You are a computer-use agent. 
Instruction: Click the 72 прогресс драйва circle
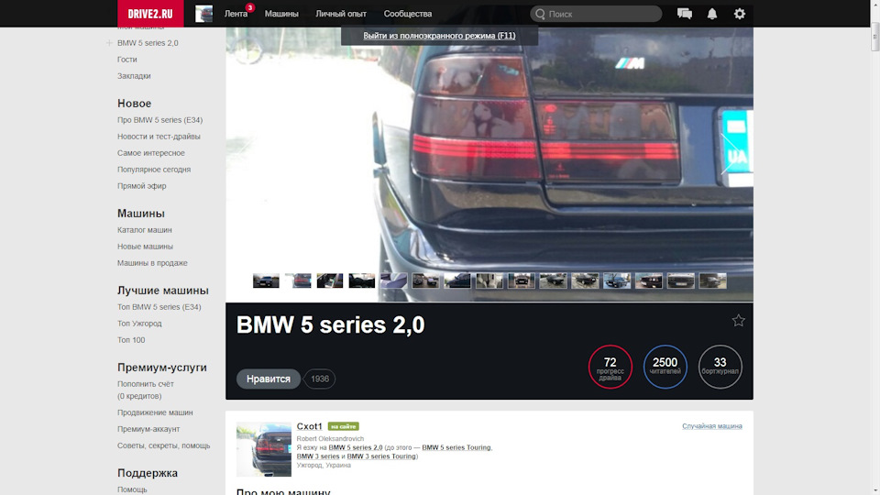click(x=610, y=367)
